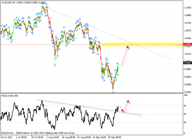The width and height of the screenshot is (192, 139).
Task: Click the red dashed horizontal level line
Action: (45, 45)
